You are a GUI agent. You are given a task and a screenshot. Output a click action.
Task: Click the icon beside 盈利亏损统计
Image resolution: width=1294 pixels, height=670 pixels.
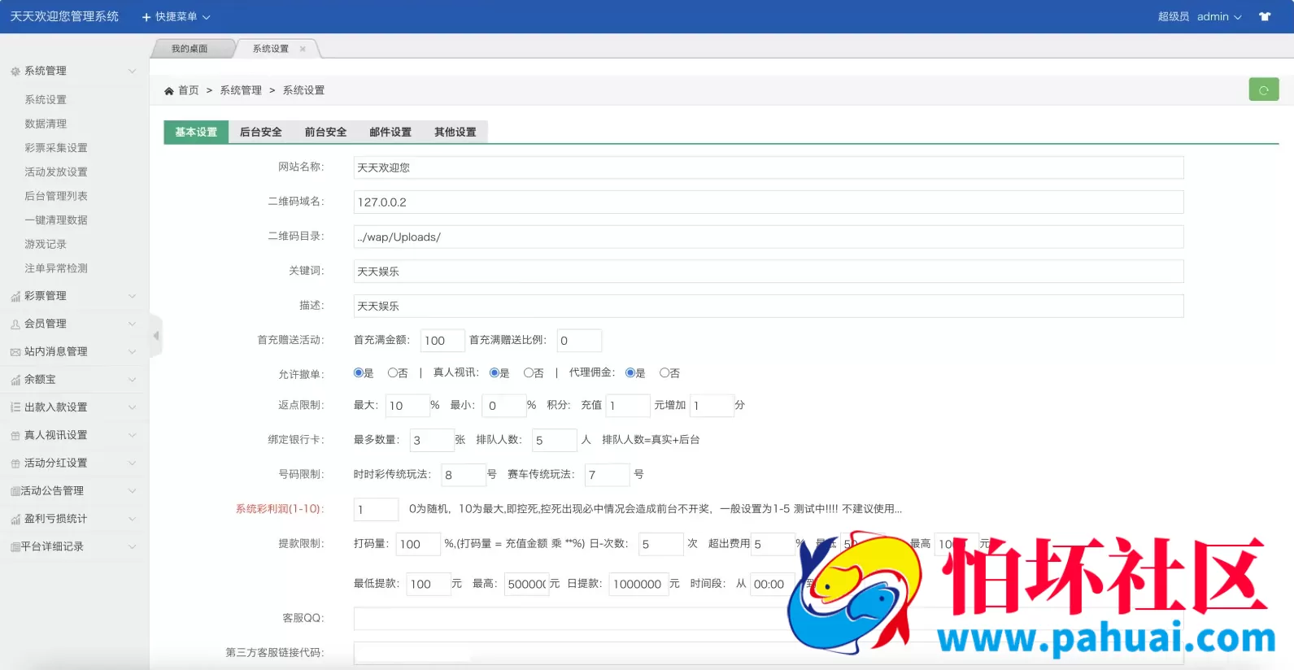[x=15, y=519]
